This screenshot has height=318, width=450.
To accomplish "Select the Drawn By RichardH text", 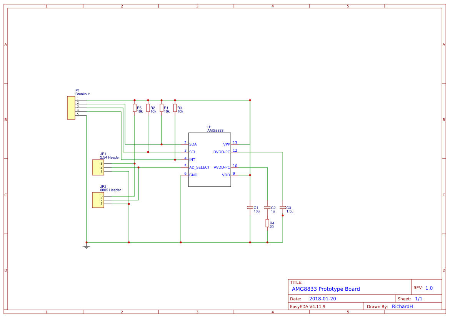I will (x=402, y=306).
